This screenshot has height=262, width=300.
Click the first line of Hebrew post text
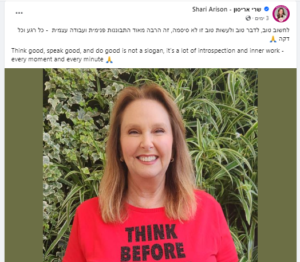click(x=153, y=30)
